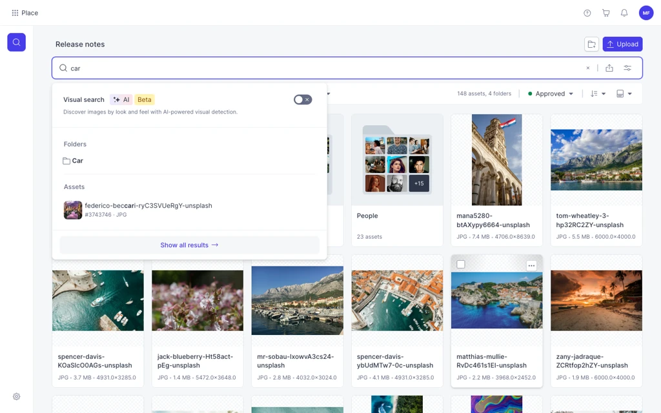661x413 pixels.
Task: Click the zany-jadraque-ZCRtfop2hZY-unsplash file name
Action: point(592,361)
